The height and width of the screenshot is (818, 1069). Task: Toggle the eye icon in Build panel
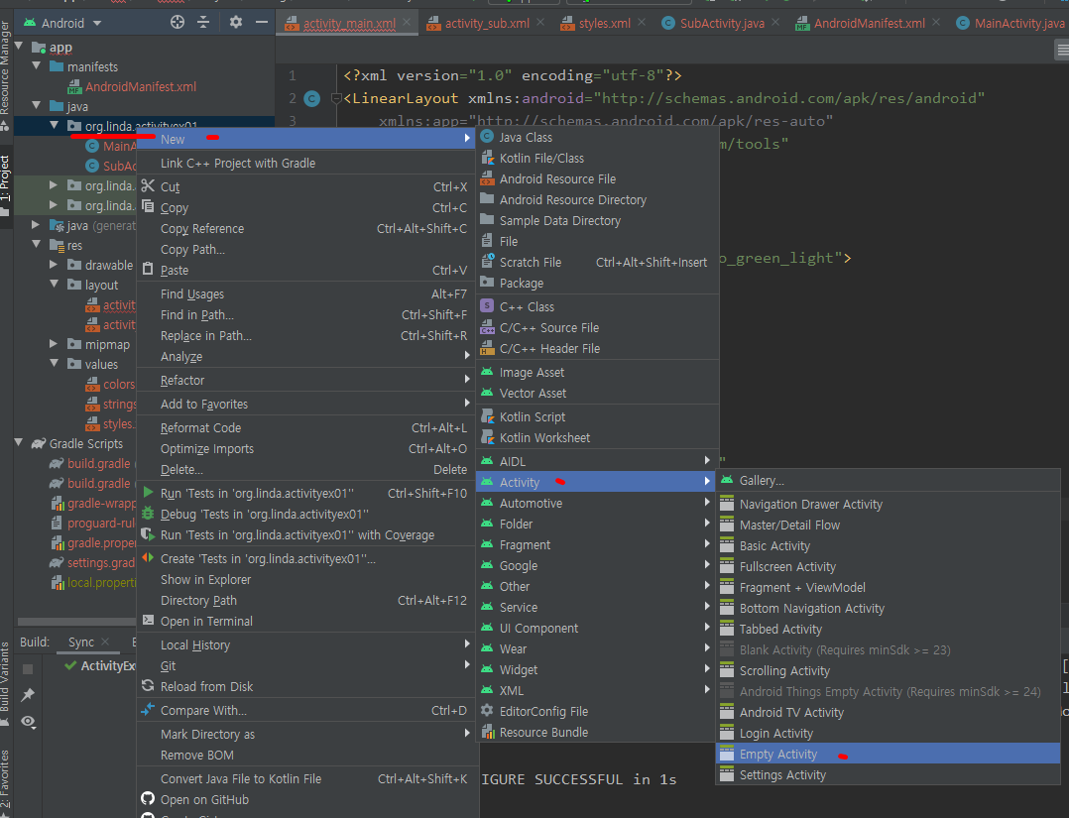point(28,721)
